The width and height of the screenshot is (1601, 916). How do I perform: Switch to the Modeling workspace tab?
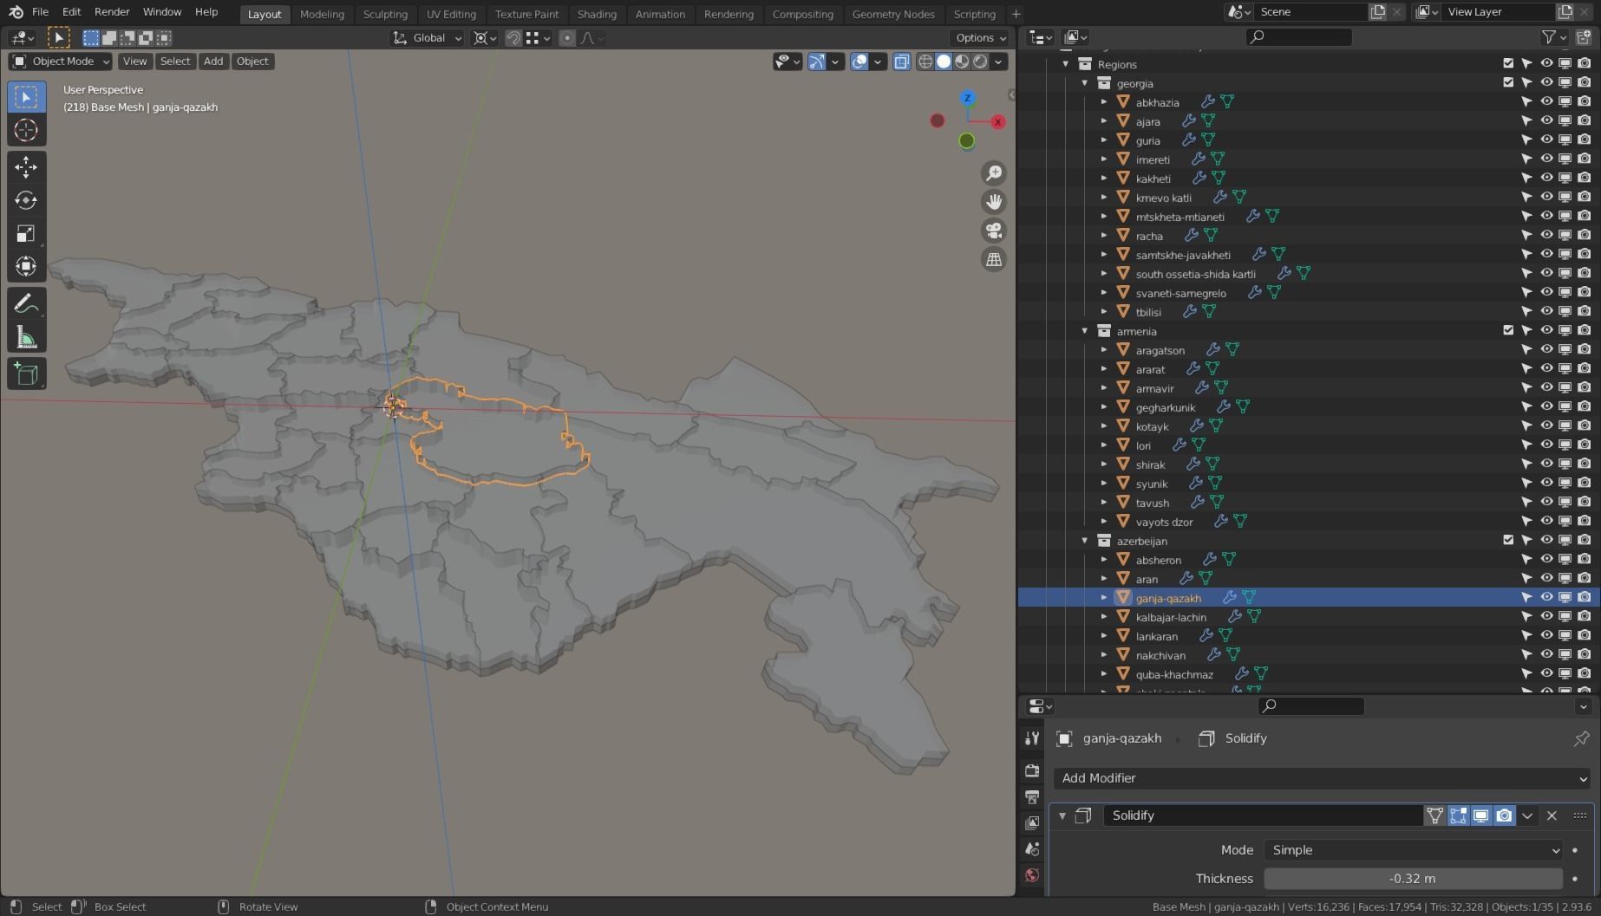pos(322,15)
